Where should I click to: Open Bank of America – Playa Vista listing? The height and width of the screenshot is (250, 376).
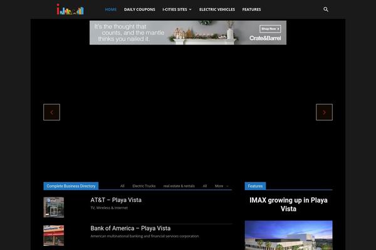click(130, 228)
